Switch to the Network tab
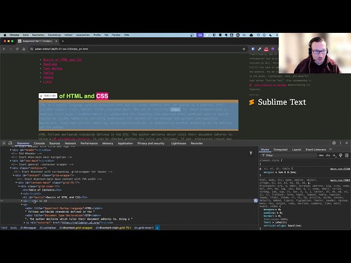 [x=70, y=144]
